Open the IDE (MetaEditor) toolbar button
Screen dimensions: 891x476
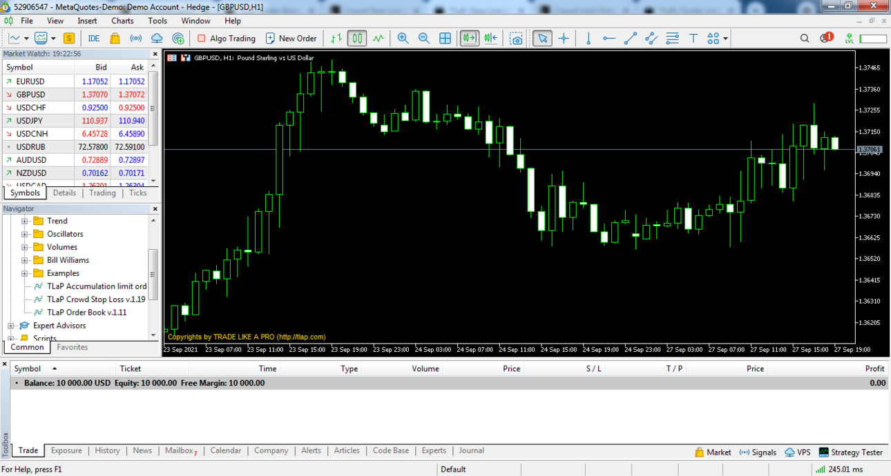(94, 39)
